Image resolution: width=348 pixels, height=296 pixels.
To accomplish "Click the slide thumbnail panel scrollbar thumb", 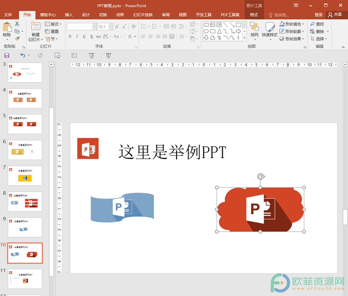I will (51, 191).
